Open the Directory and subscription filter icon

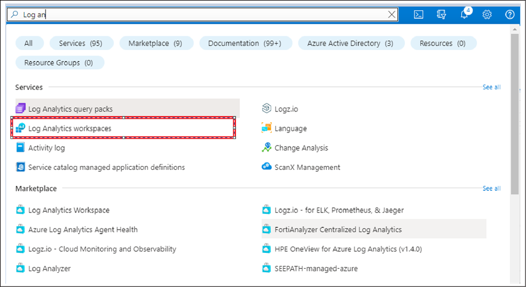pos(441,14)
